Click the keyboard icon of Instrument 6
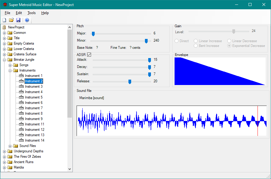 point(21,102)
